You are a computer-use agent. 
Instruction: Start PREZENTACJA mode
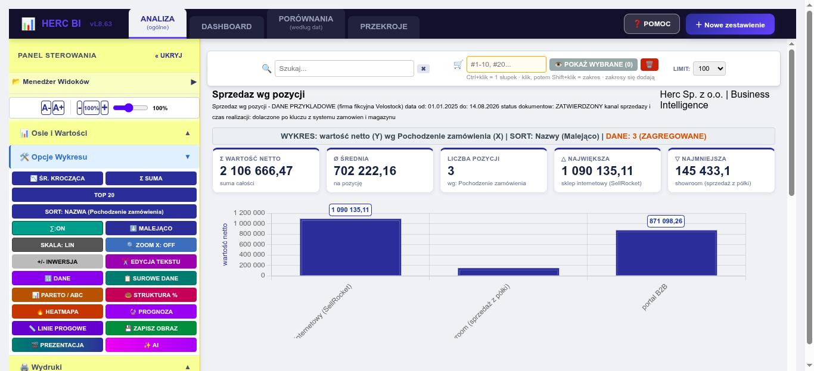(57, 345)
